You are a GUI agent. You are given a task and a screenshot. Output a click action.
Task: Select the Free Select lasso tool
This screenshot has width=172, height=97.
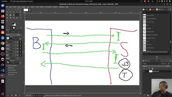pos(14,12)
